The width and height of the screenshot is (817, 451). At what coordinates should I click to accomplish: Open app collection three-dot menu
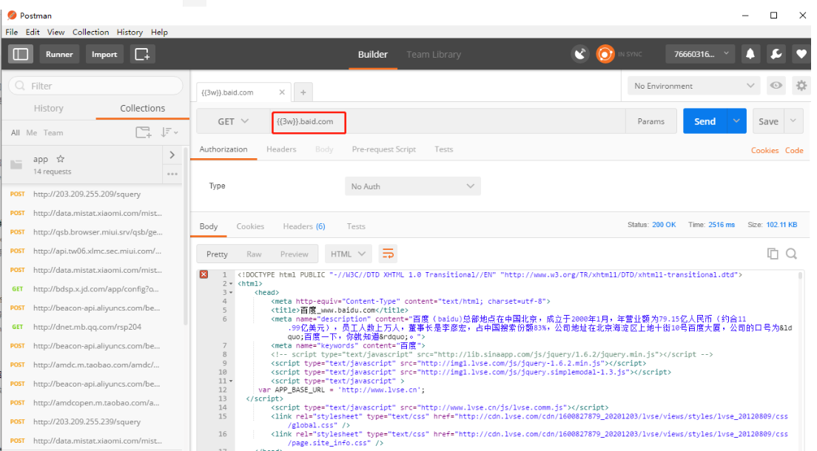pyautogui.click(x=172, y=174)
